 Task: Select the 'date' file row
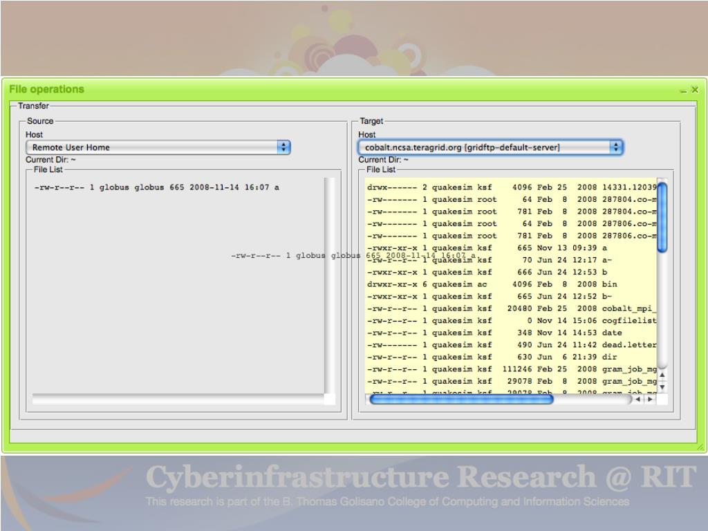point(511,333)
